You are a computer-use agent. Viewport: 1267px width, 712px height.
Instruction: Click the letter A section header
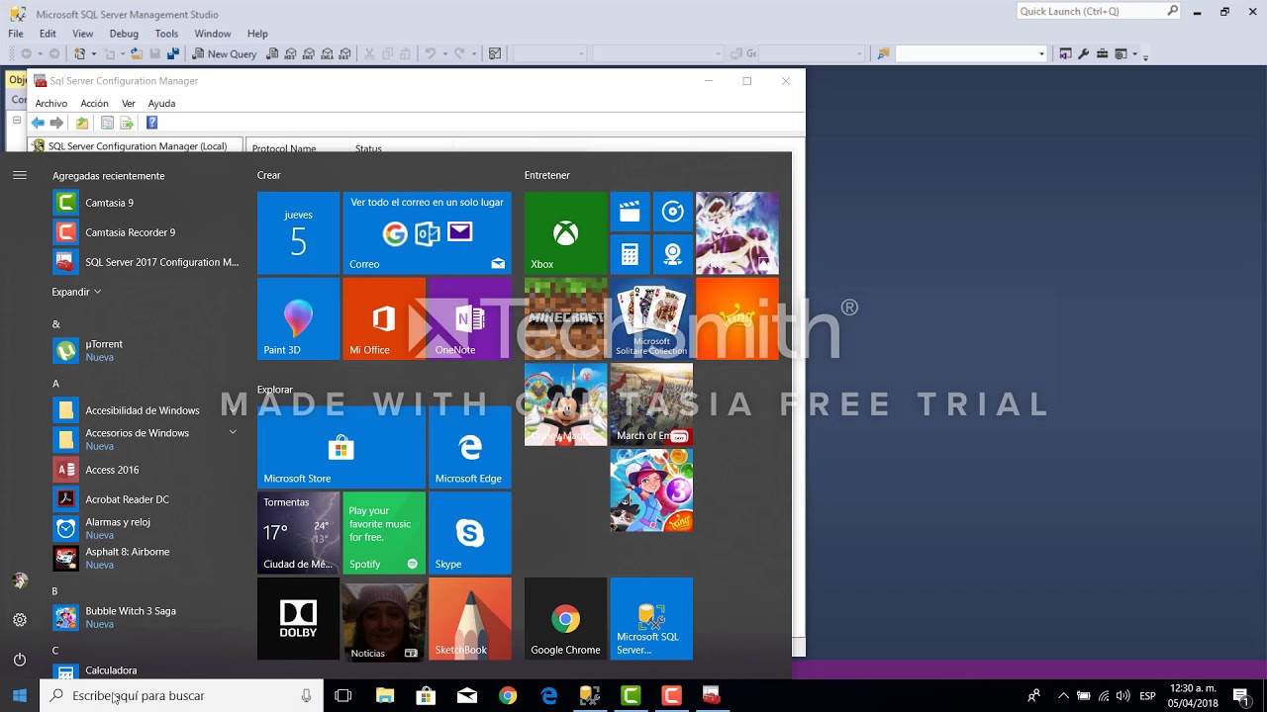click(55, 384)
